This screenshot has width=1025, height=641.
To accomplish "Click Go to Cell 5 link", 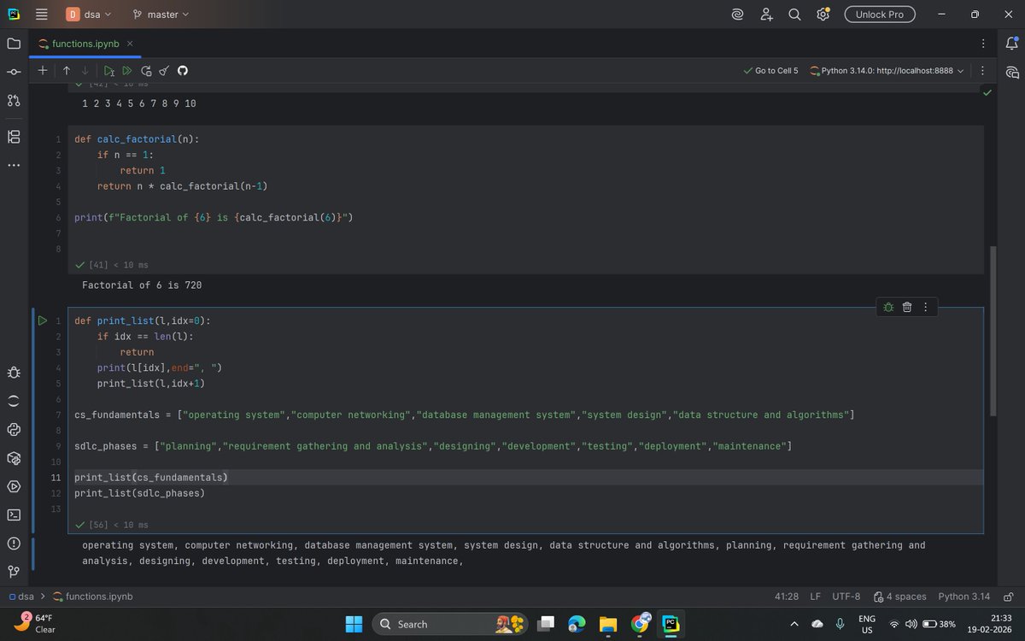I will point(770,71).
